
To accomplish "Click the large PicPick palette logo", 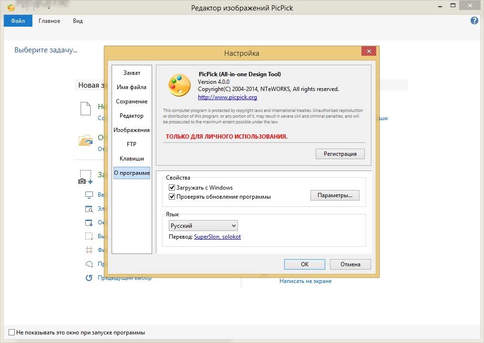I will [179, 85].
